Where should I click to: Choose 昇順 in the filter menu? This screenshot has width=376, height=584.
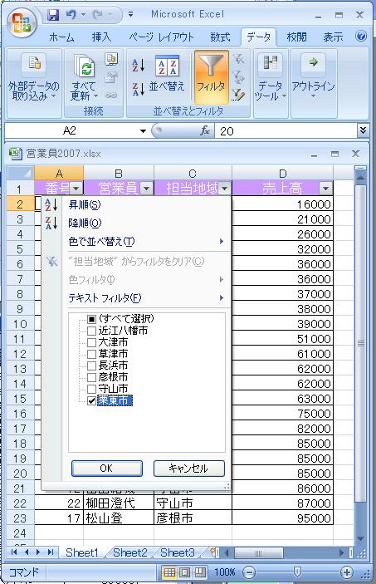85,204
